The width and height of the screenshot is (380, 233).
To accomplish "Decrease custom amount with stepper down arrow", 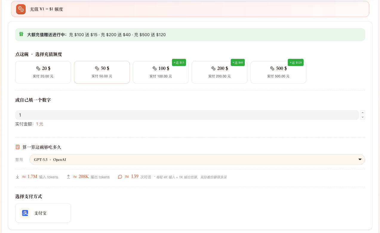I will pyautogui.click(x=363, y=117).
